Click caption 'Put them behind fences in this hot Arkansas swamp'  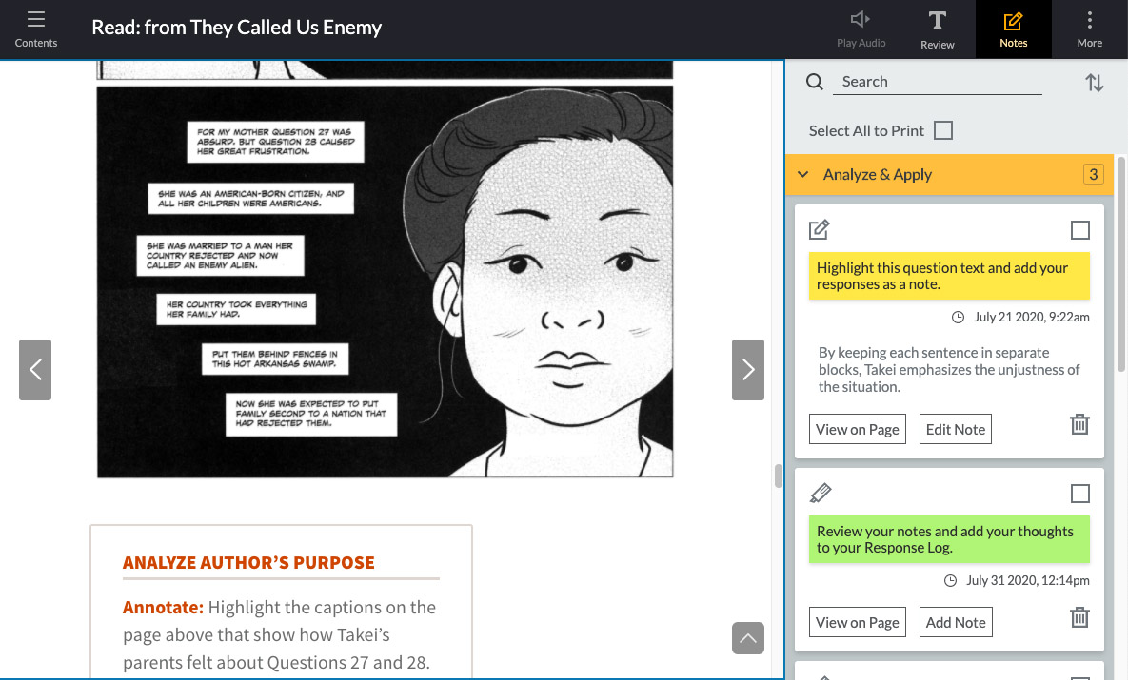[x=275, y=359]
